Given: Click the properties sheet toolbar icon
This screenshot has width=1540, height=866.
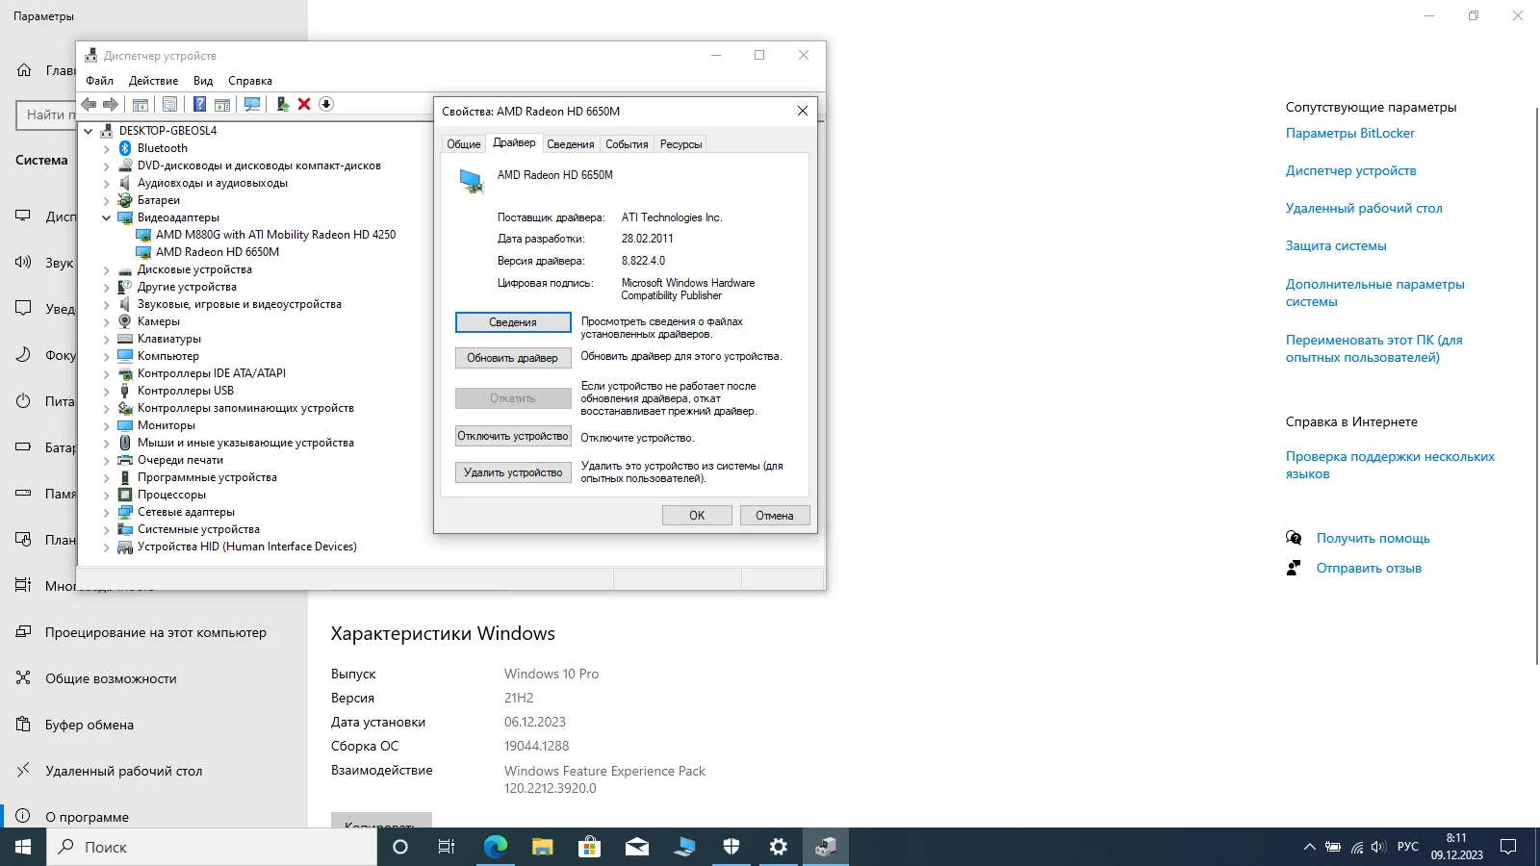Looking at the screenshot, I should click(x=169, y=104).
